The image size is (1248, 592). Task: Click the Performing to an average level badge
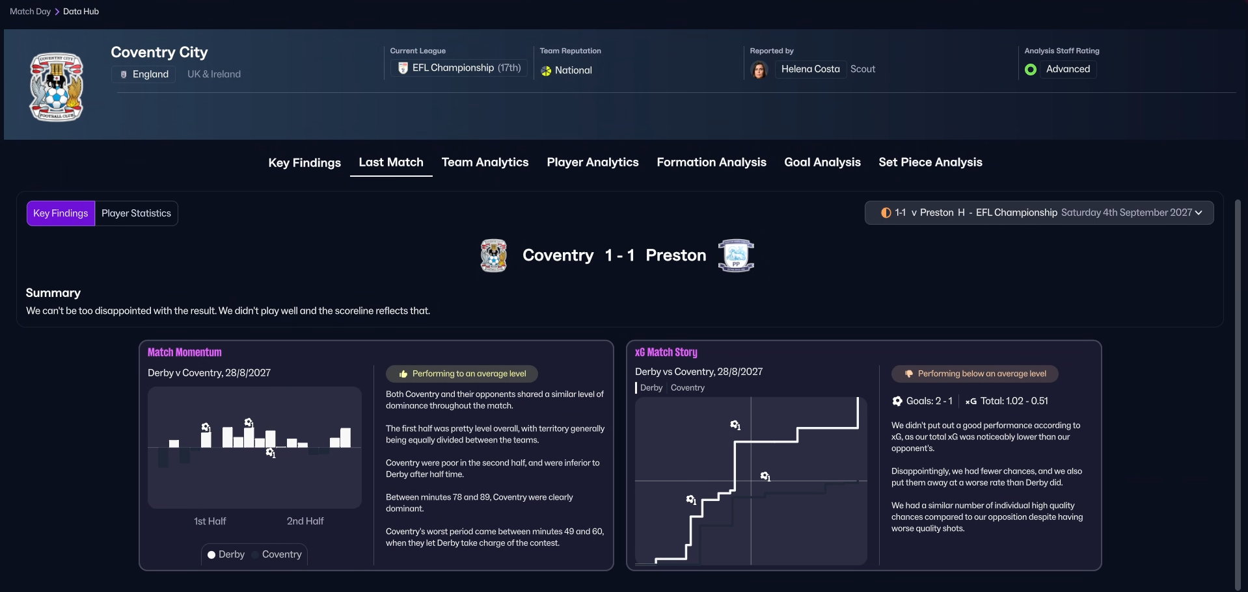[462, 374]
